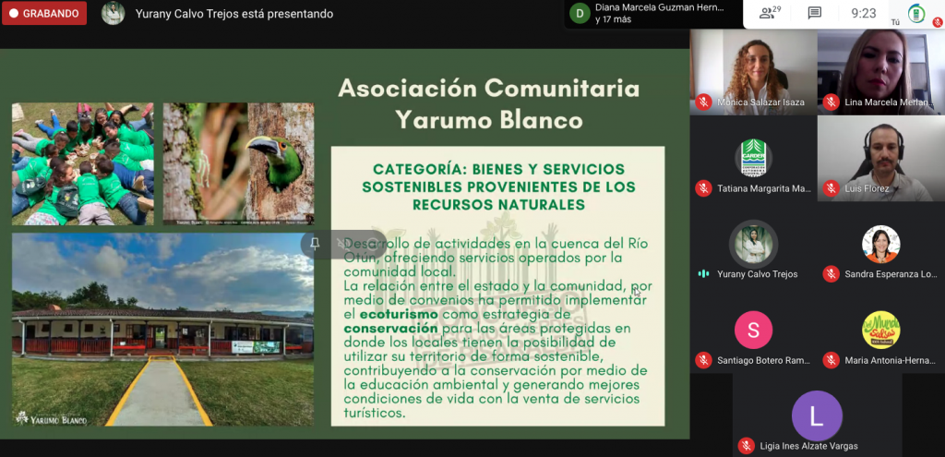
Task: Open the meeting chat panel
Action: 814,13
